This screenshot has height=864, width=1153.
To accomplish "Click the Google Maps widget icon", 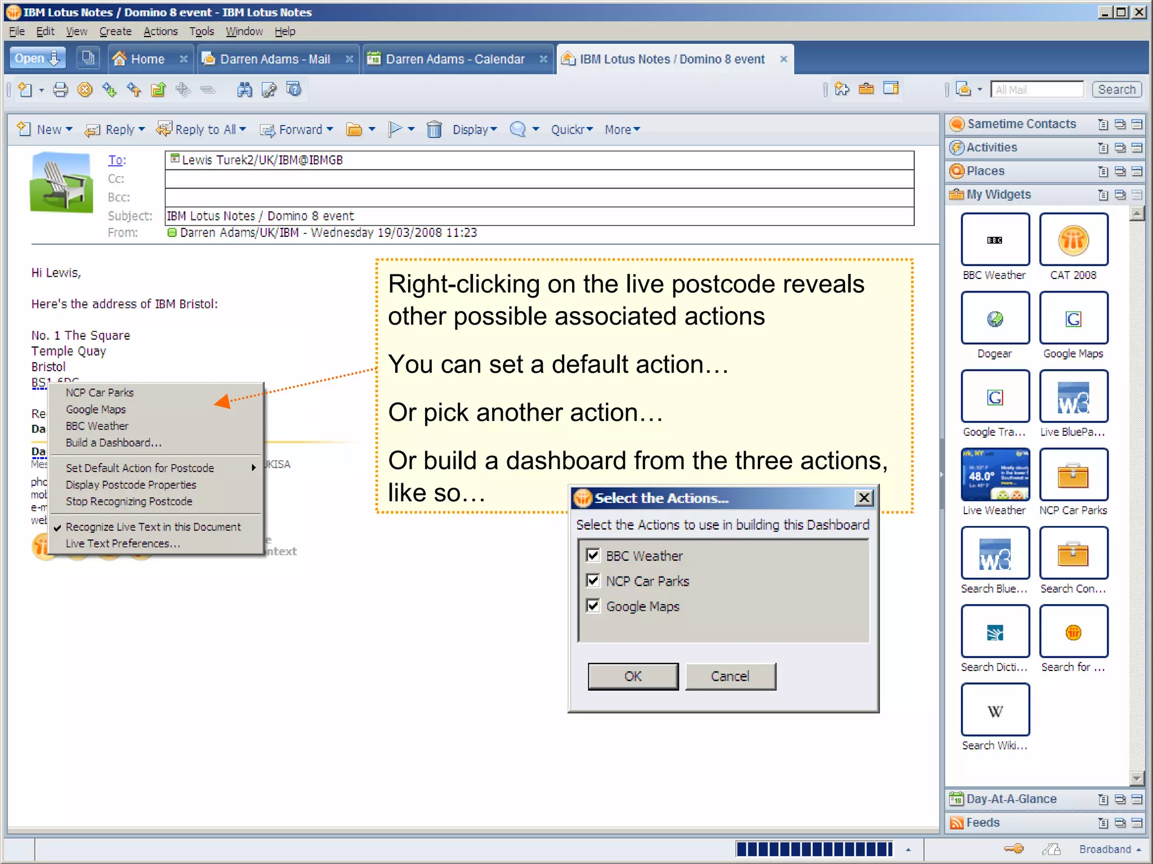I will (1073, 318).
